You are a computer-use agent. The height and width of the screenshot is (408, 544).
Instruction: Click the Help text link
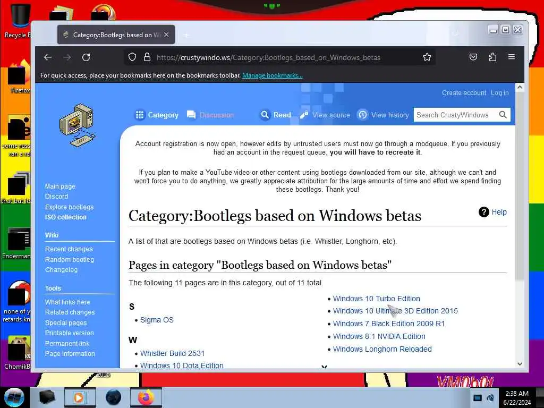pyautogui.click(x=499, y=212)
